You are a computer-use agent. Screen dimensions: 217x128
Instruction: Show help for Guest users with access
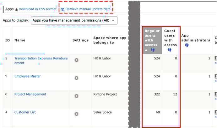pos(170,50)
